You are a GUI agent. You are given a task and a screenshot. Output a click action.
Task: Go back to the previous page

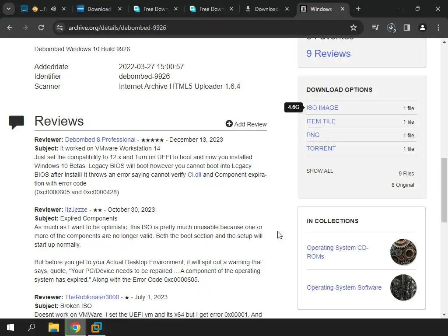coord(10,28)
